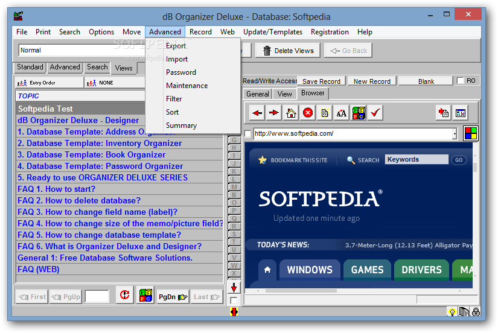Image resolution: width=498 pixels, height=333 pixels.
Task: Click the red down arrow under alphabet strip
Action: (234, 288)
